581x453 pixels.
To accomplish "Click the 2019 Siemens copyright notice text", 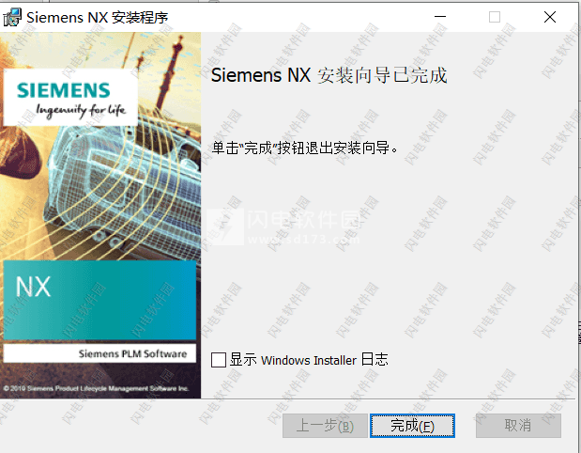I will click(96, 388).
